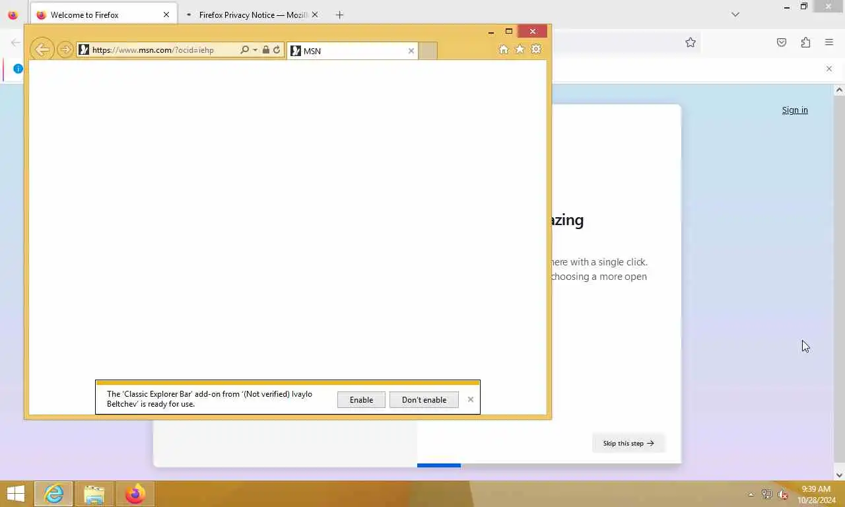Close the MSN tab in IE
Image resolution: width=845 pixels, height=507 pixels.
(411, 51)
